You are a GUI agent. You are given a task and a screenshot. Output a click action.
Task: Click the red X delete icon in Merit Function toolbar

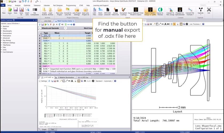point(51,24)
